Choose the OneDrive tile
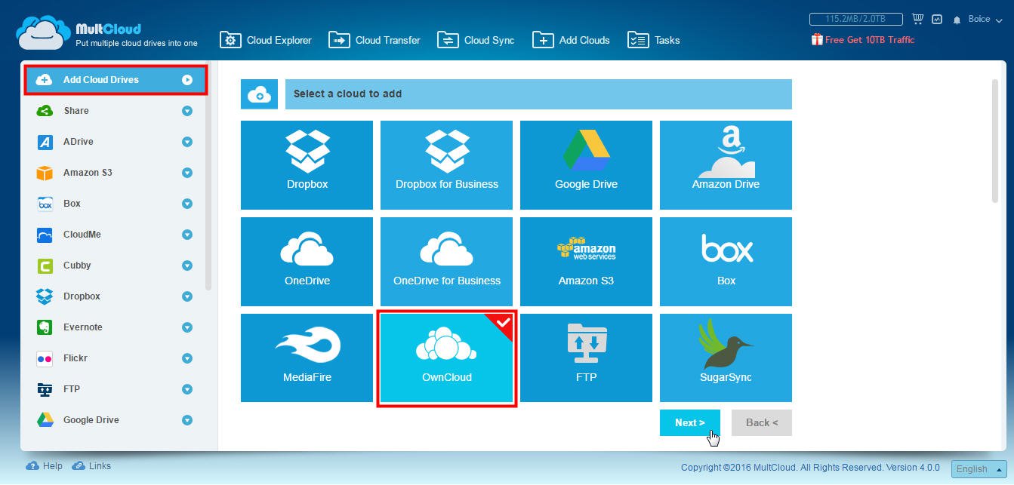 pyautogui.click(x=307, y=262)
